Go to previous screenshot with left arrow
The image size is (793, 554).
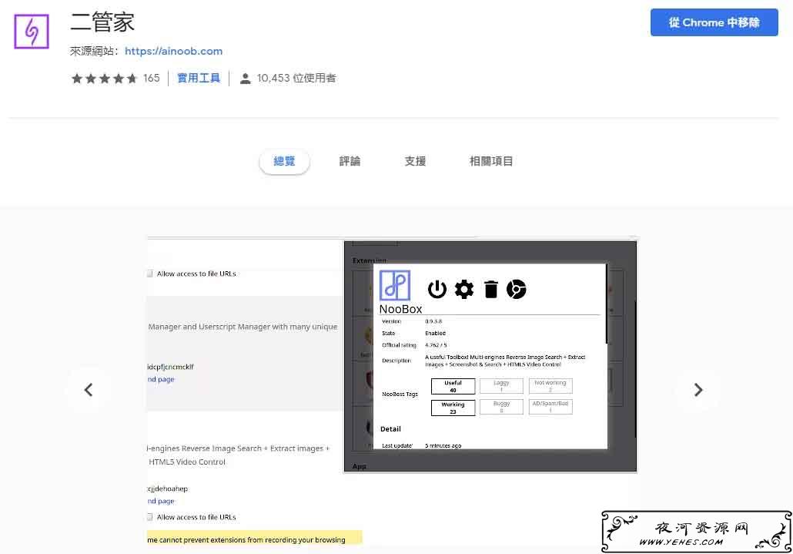89,390
